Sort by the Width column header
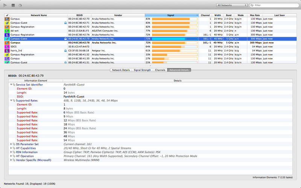The image size is (301, 188). tap(217, 15)
